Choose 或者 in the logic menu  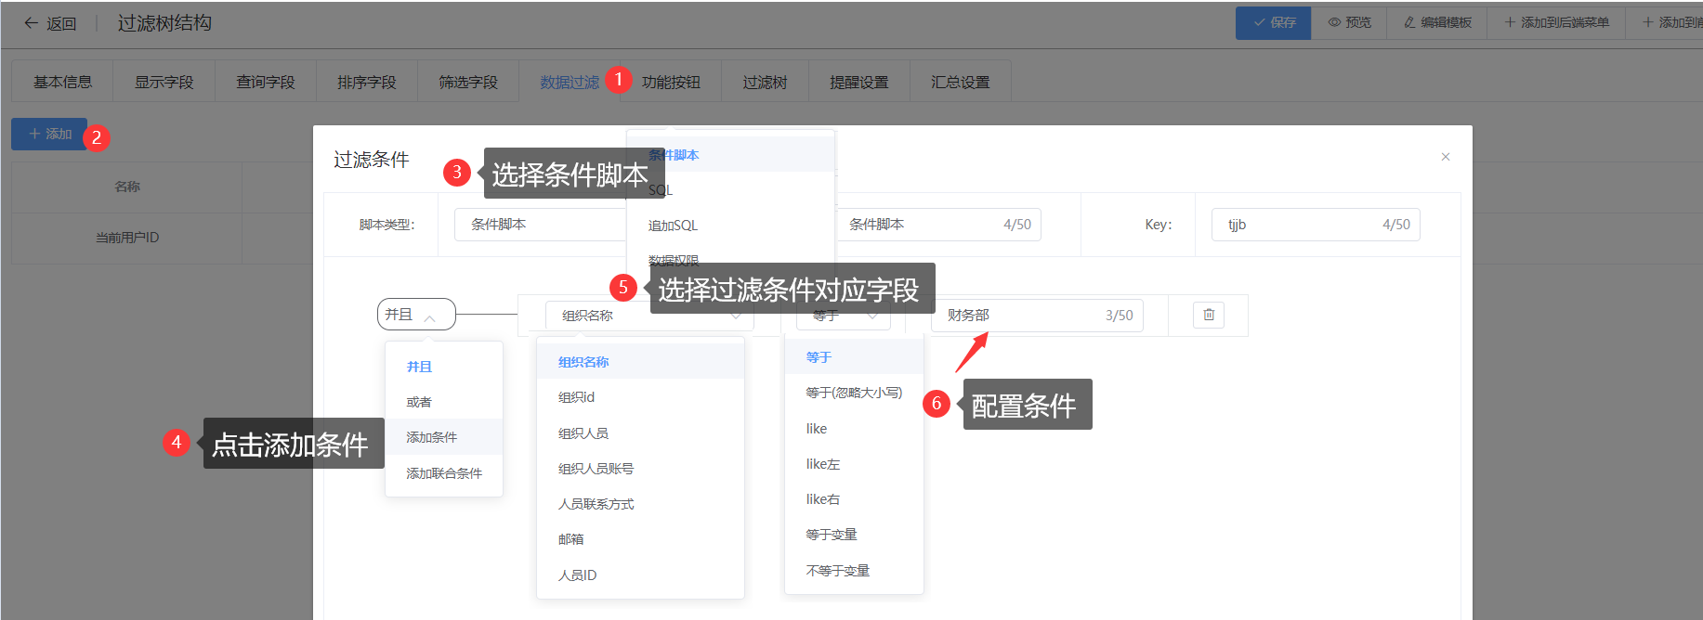419,402
